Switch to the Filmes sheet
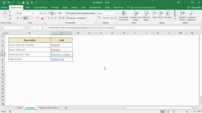 [x=20, y=108]
